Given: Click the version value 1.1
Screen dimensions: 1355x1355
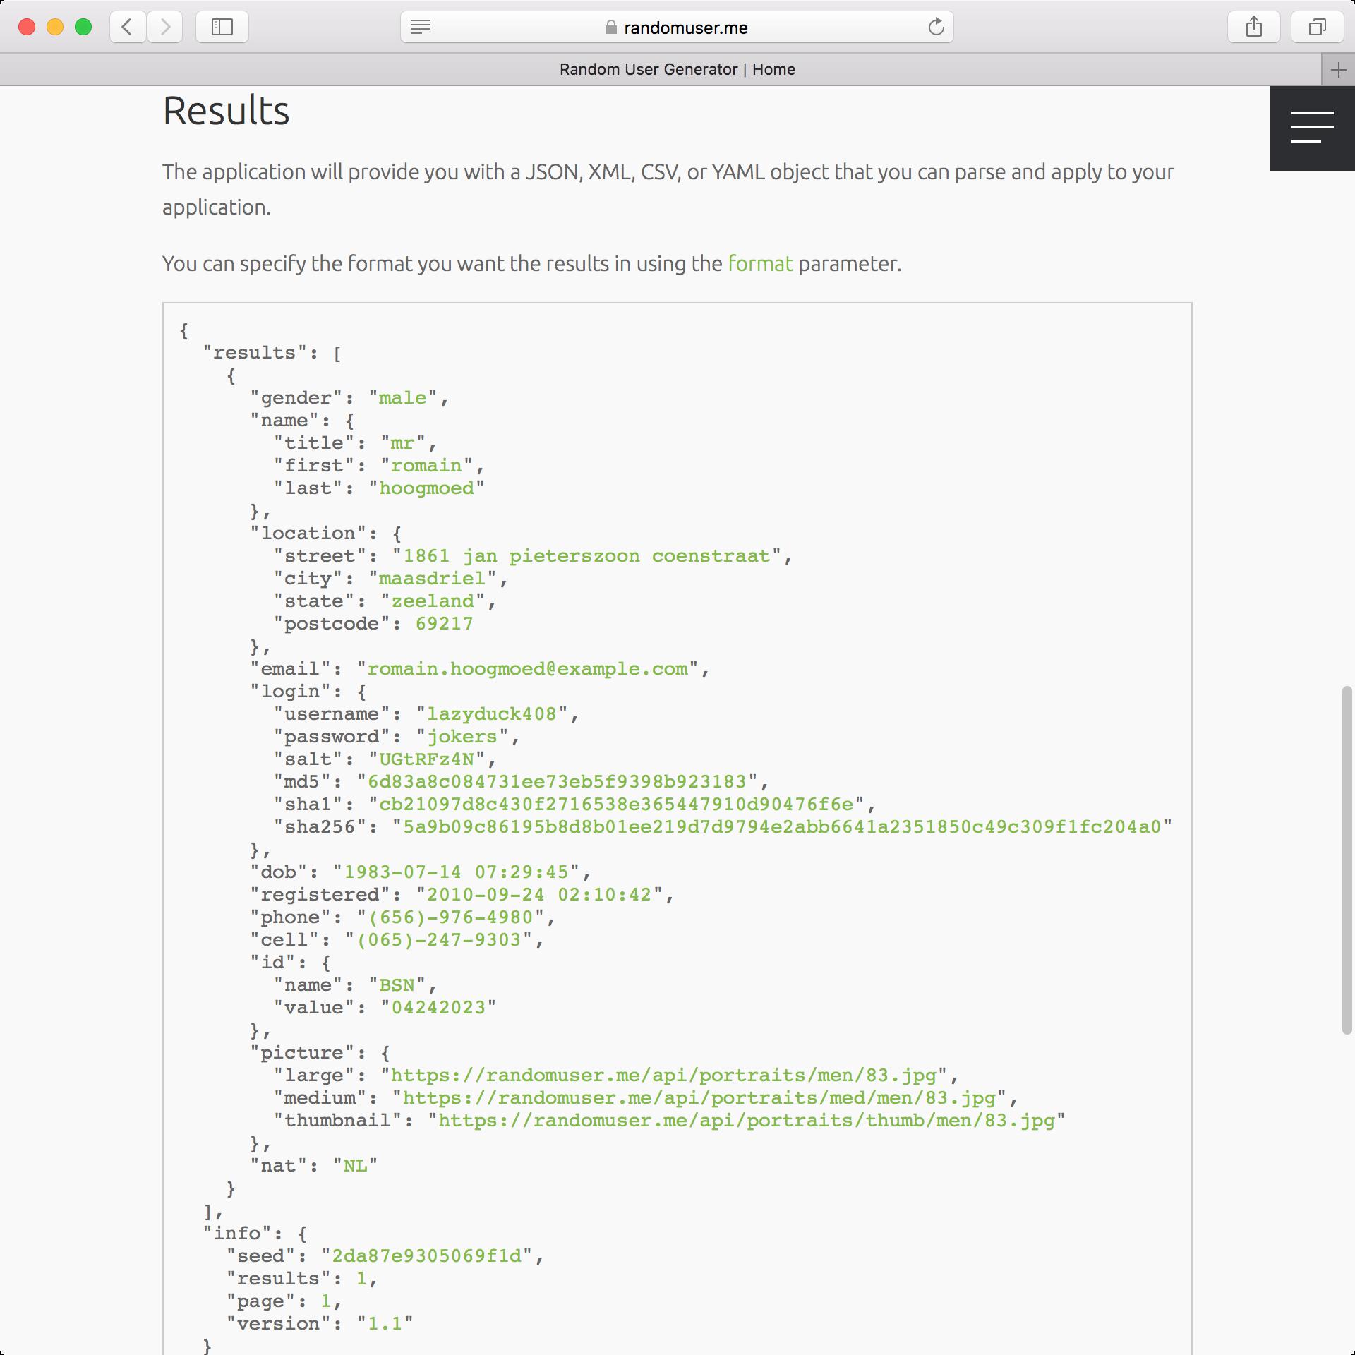Looking at the screenshot, I should (385, 1324).
